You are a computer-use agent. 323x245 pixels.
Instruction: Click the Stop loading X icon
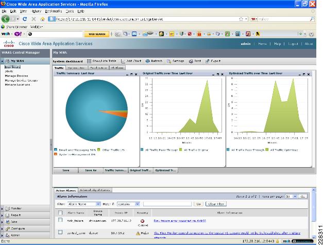33,19
